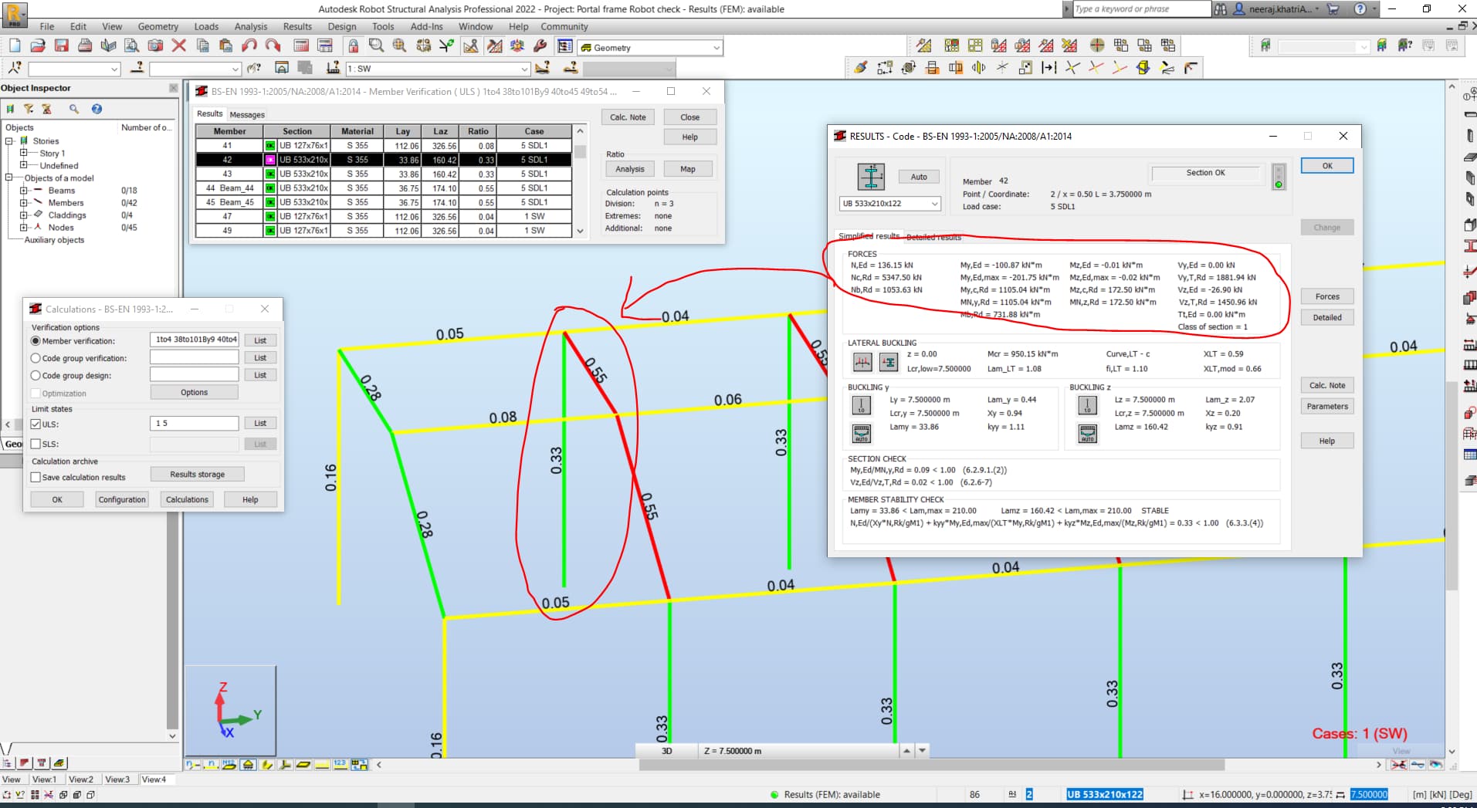Click the Undo arrow icon

point(249,46)
